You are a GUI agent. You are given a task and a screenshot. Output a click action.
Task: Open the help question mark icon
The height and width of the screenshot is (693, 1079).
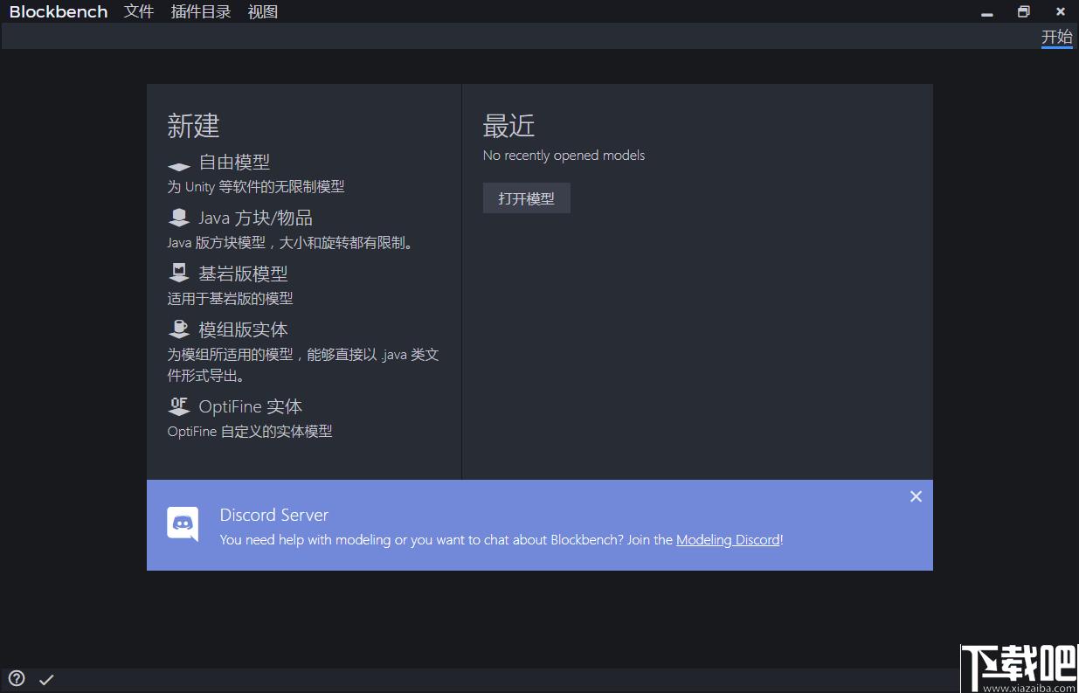tap(17, 679)
